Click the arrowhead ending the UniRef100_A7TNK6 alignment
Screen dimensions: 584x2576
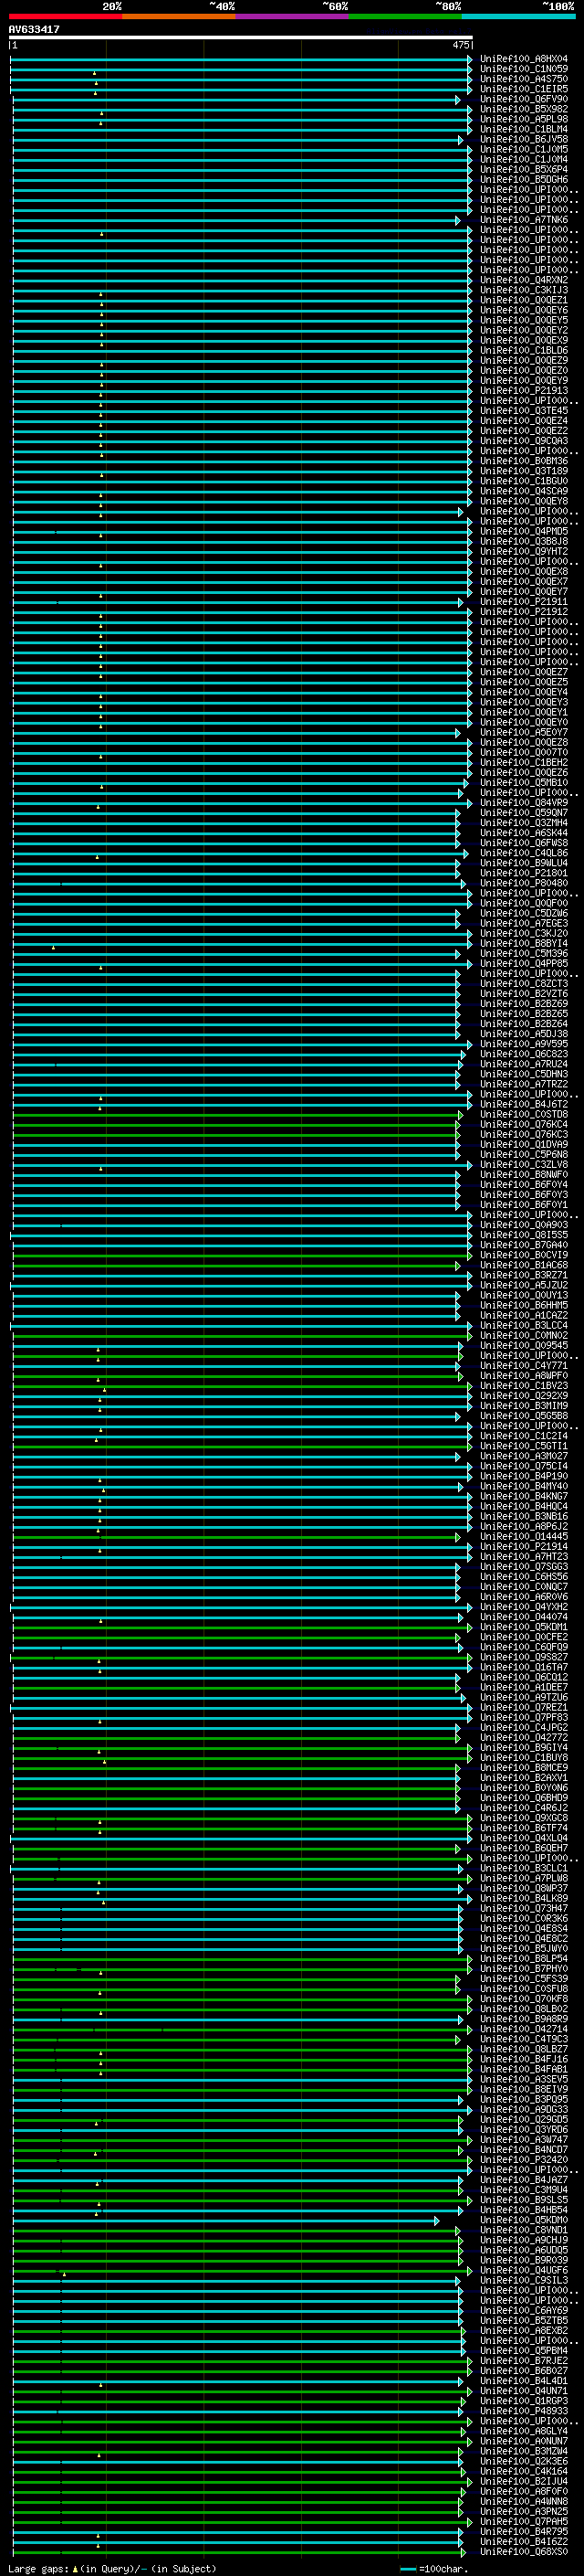point(458,220)
